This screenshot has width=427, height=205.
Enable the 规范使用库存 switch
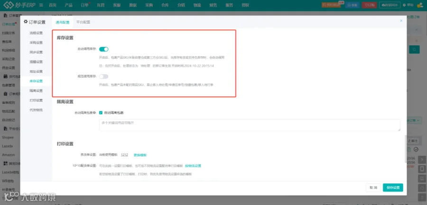click(103, 76)
